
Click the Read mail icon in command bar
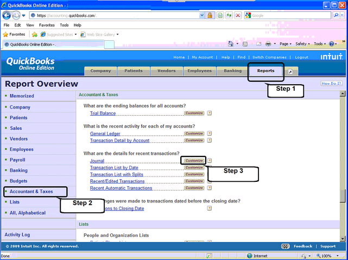pyautogui.click(x=258, y=44)
